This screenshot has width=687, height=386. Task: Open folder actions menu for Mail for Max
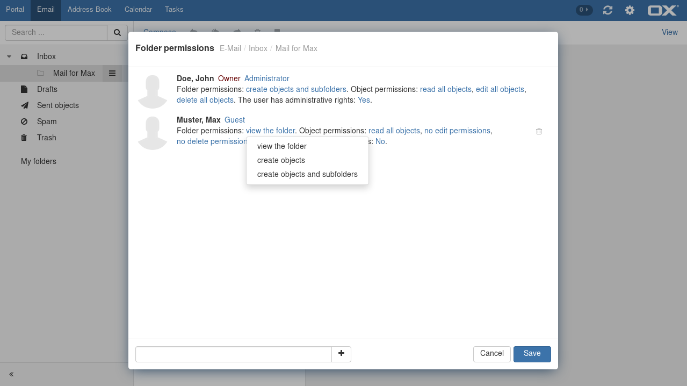click(112, 73)
